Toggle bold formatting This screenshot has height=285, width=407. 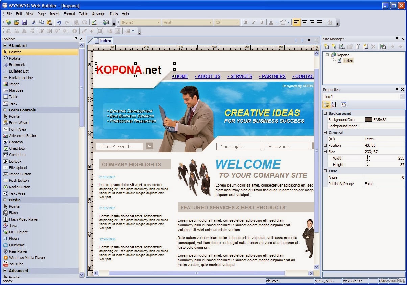tap(246, 22)
